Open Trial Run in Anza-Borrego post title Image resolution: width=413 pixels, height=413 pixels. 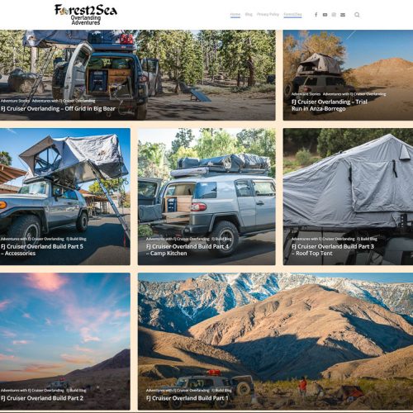(330, 105)
